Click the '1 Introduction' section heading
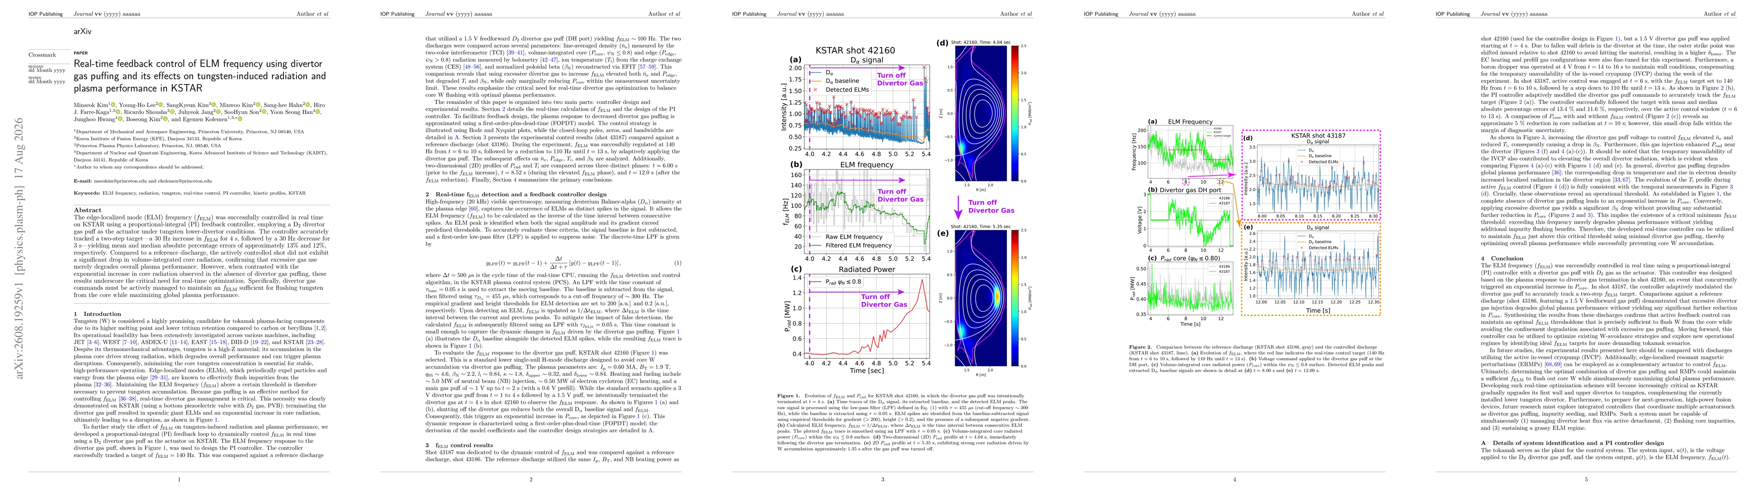The width and height of the screenshot is (1759, 497). (x=97, y=314)
